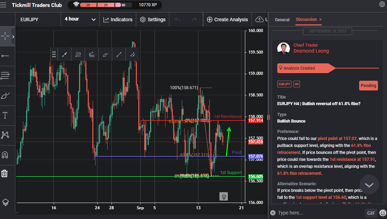
Task: Click the trash delete drawings icon
Action: pyautogui.click(x=5, y=173)
